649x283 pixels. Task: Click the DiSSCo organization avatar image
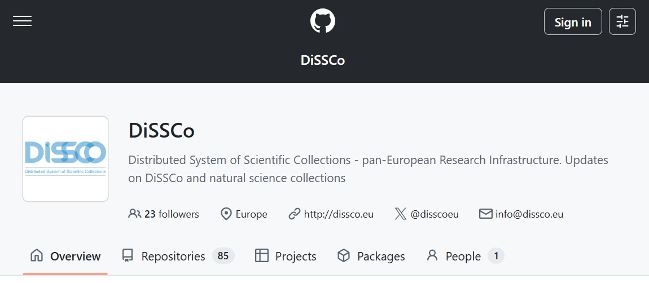(65, 159)
